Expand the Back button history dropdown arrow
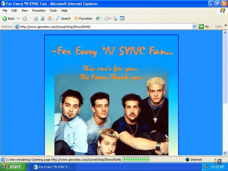Viewport: 228px width, 171px height. point(18,18)
